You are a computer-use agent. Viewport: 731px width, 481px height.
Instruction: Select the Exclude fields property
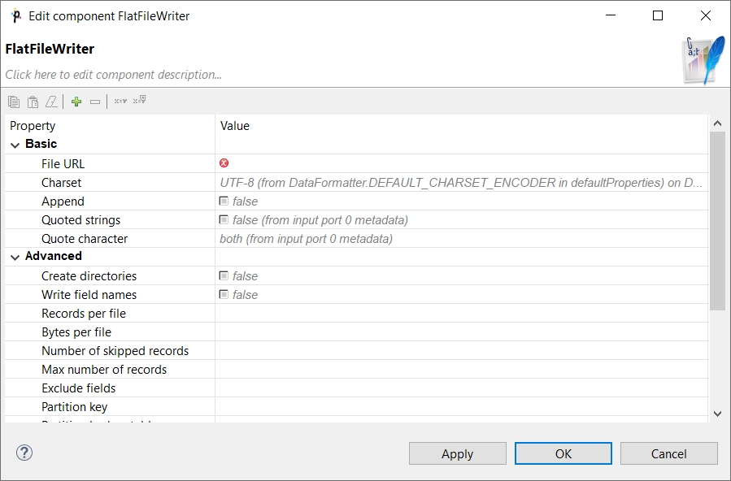pos(78,388)
